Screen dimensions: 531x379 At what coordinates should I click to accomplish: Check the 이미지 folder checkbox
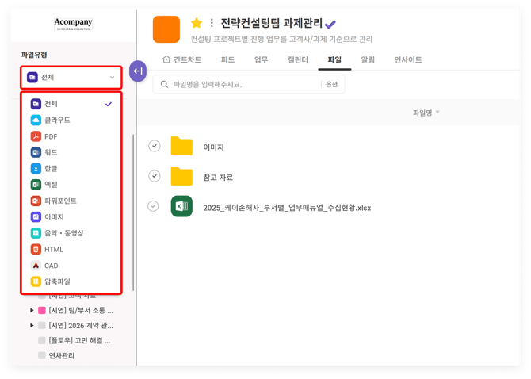pyautogui.click(x=155, y=146)
